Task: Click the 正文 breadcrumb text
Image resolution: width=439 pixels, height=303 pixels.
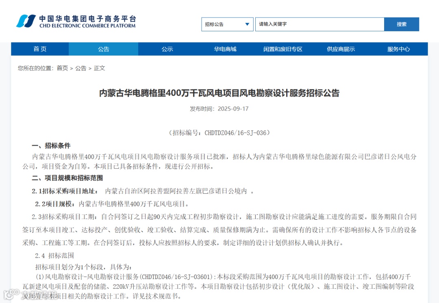Action: click(100, 68)
